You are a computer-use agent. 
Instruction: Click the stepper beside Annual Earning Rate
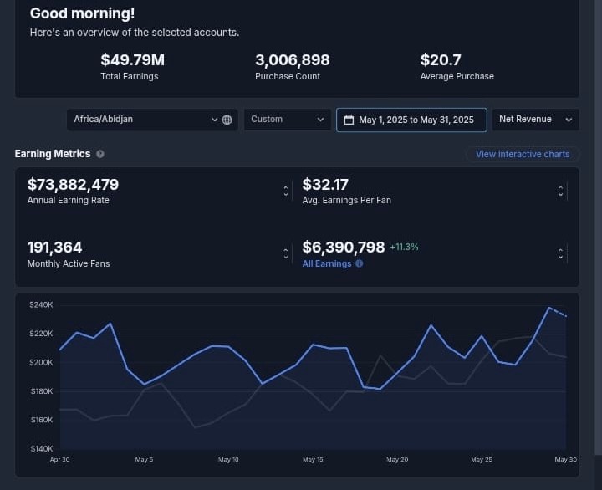(285, 191)
